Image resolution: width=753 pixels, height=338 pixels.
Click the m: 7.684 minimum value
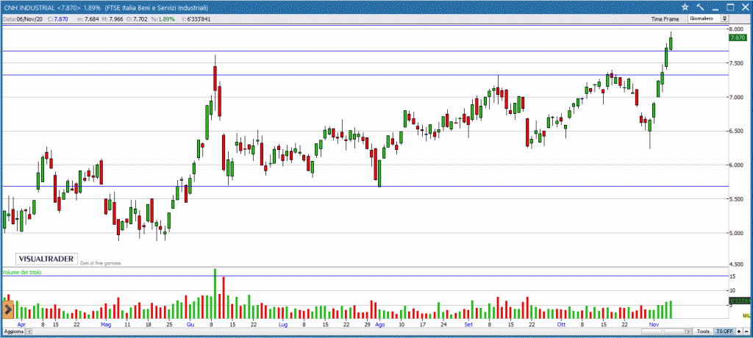(x=88, y=19)
